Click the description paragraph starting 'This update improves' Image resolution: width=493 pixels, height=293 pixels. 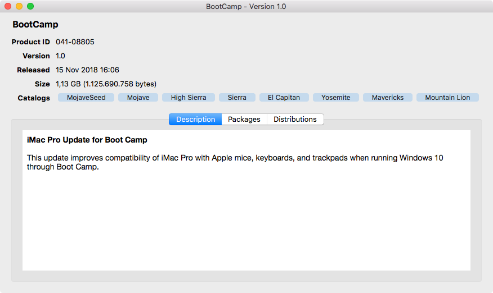pyautogui.click(x=235, y=162)
